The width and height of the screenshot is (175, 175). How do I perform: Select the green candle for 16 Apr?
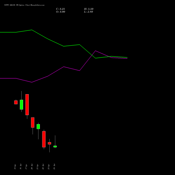21,105
